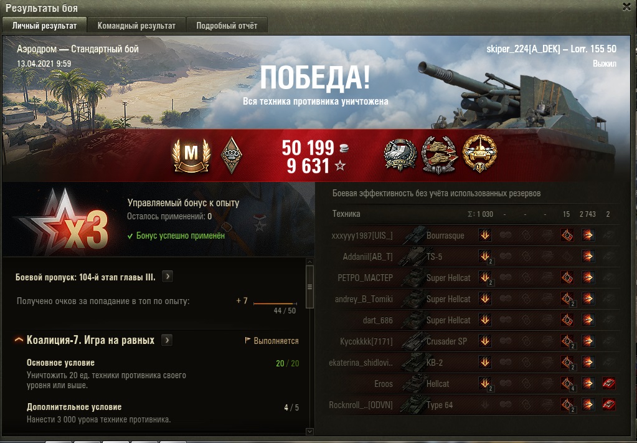Click red kill icon in Type 64 row
The height and width of the screenshot is (443, 637).
coord(608,404)
